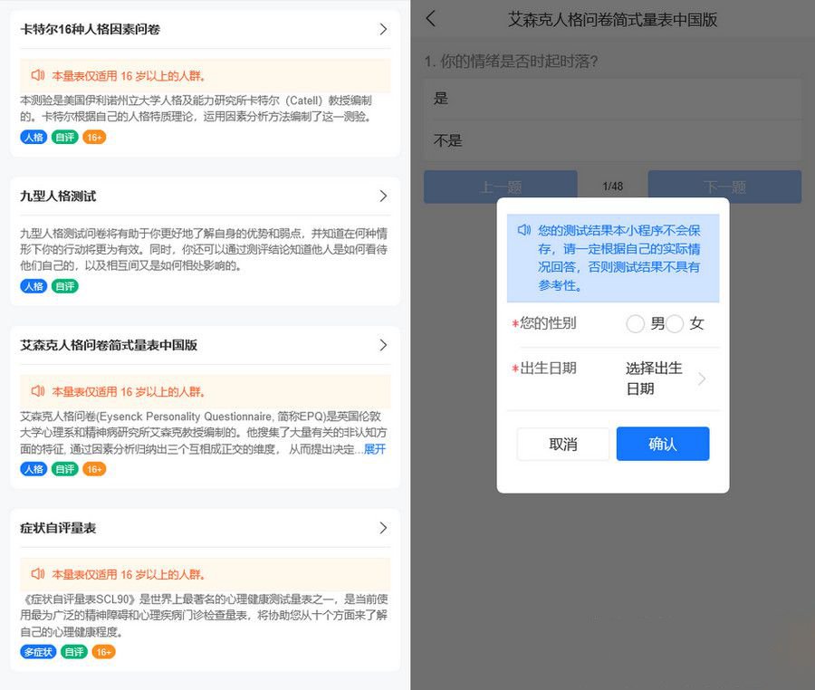Viewport: 815px width, 690px height.
Task: Select the 女 gender radio button
Action: tap(676, 323)
